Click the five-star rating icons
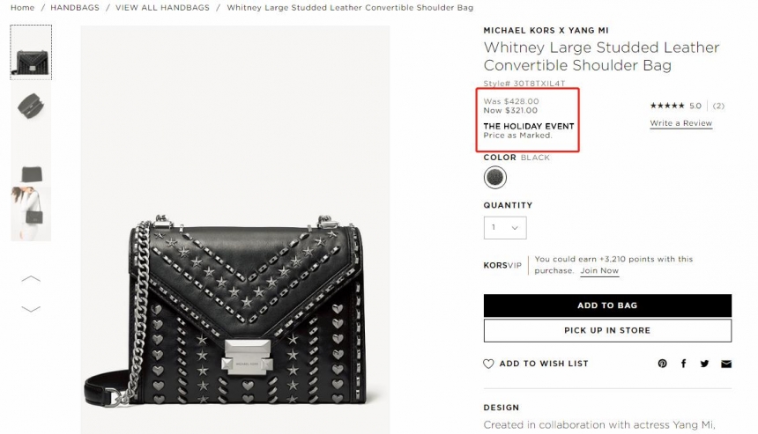This screenshot has width=758, height=434. 667,106
